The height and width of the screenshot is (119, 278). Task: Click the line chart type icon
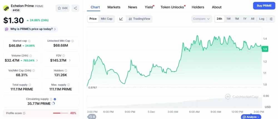(x=121, y=19)
